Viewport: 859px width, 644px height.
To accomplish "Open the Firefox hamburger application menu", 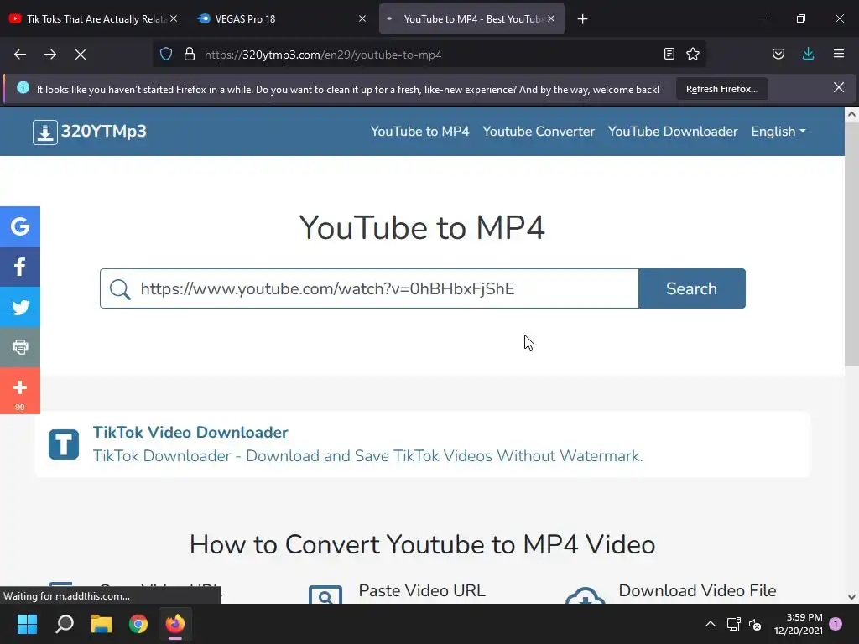I will coord(839,54).
